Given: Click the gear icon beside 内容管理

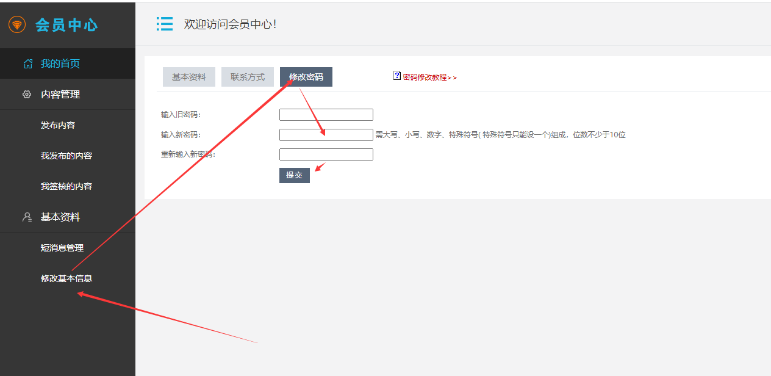Looking at the screenshot, I should [26, 95].
